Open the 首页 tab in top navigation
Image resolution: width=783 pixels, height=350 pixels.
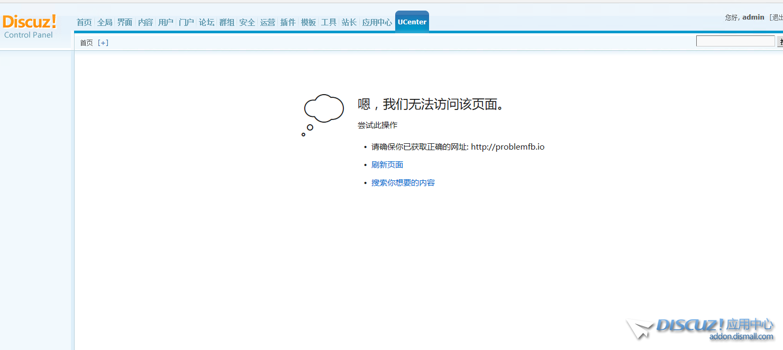(84, 22)
